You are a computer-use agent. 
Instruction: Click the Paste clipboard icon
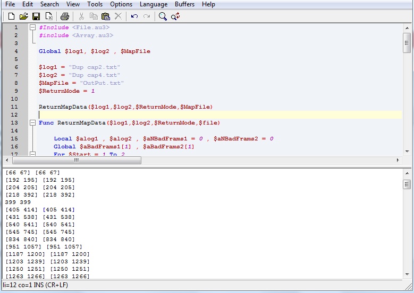106,16
